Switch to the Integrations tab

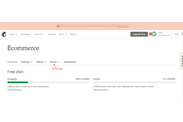coord(70,62)
